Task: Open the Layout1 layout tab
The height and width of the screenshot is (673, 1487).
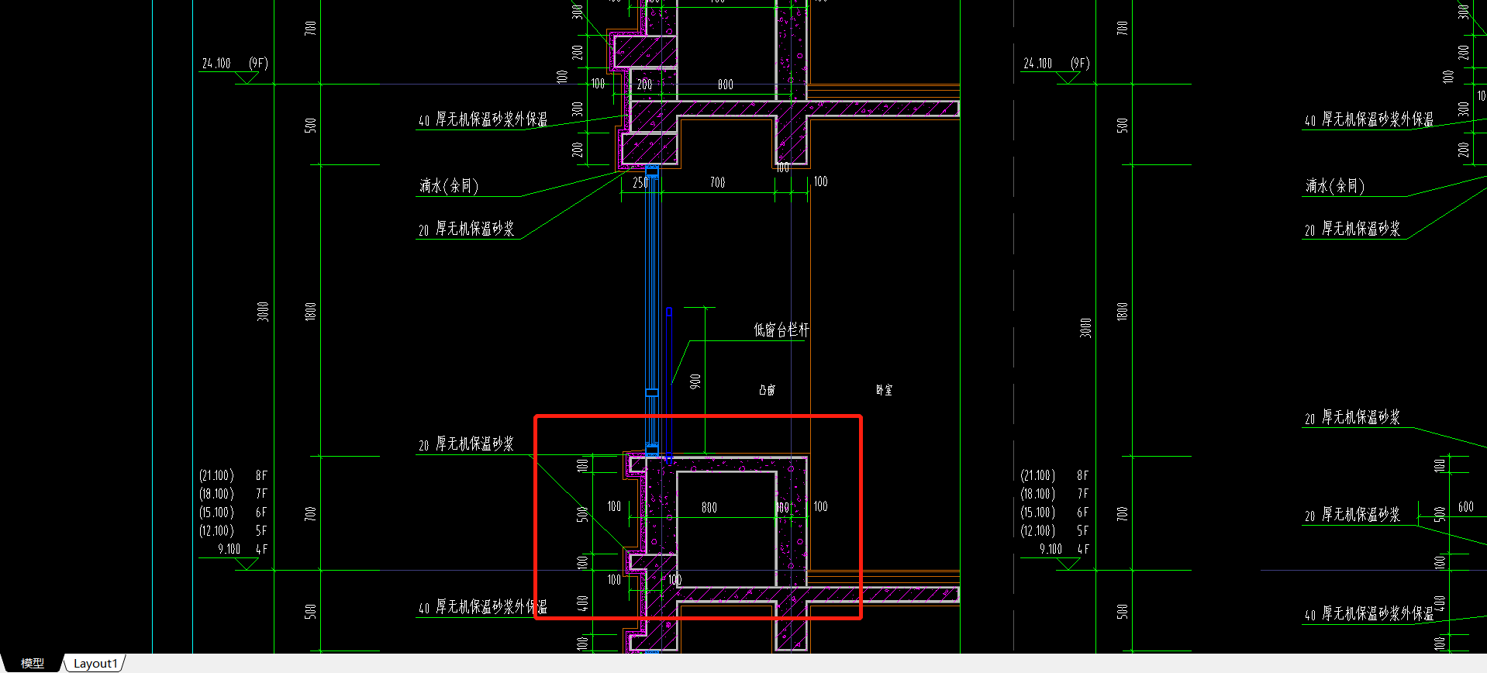Action: (95, 664)
